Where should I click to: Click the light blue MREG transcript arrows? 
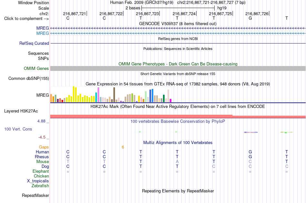click(x=178, y=34)
